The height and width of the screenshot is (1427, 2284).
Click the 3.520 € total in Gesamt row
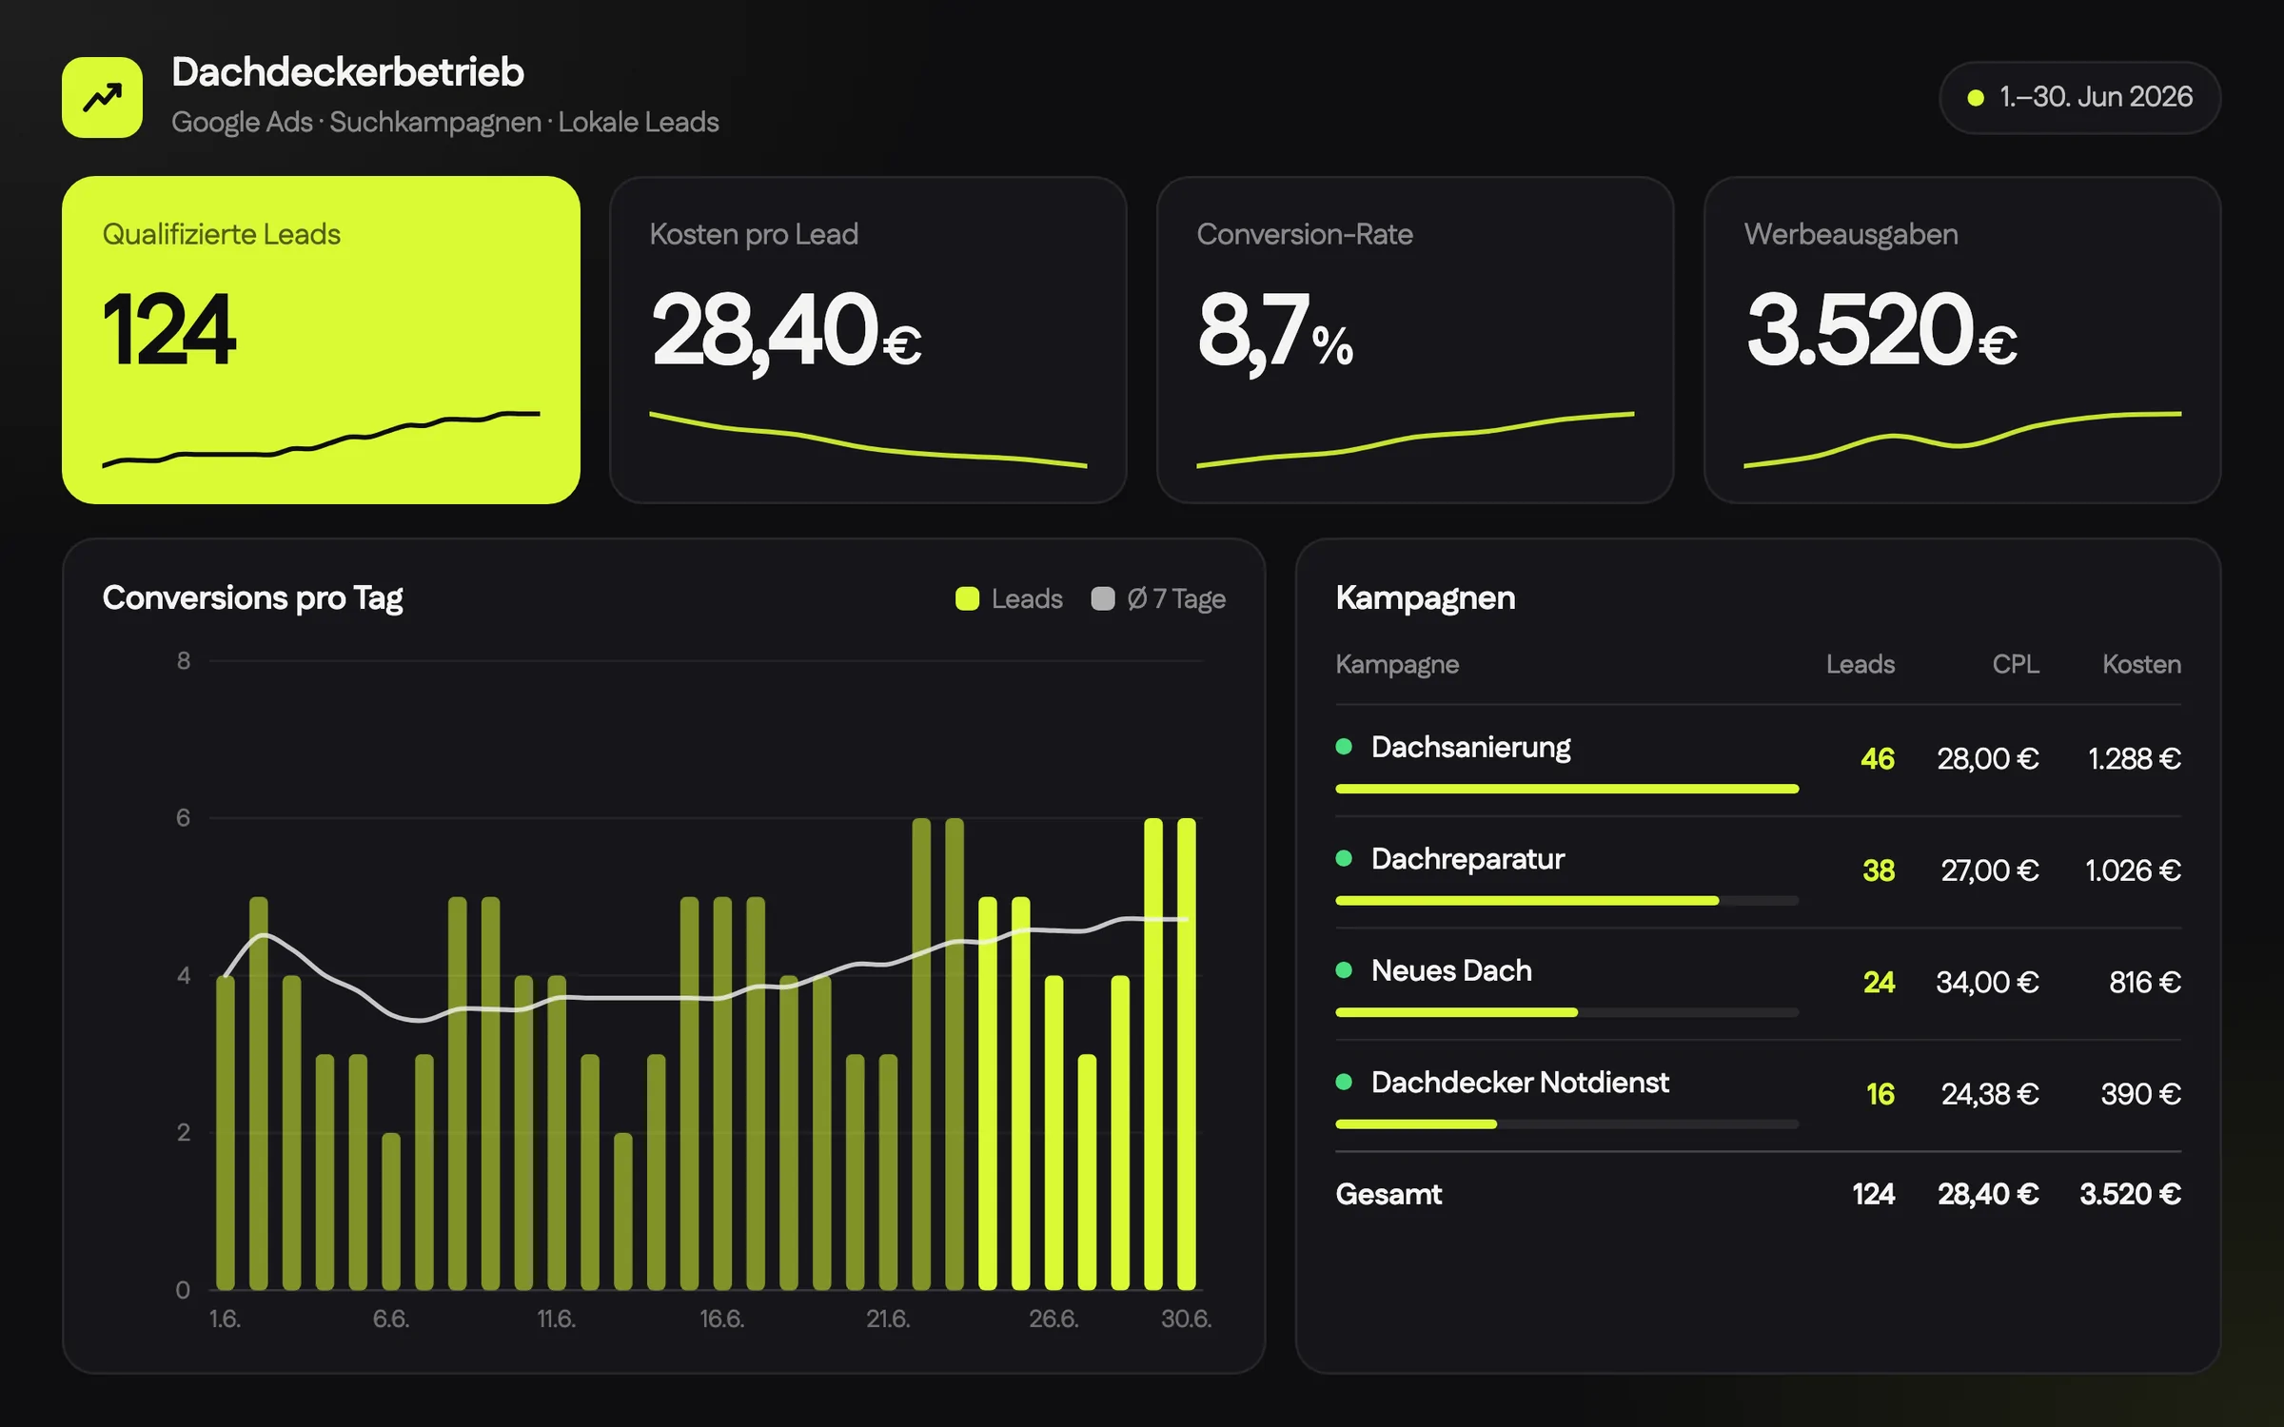2131,1194
